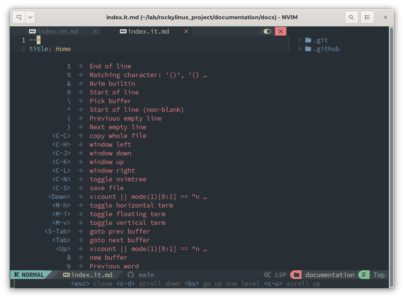
Task: Close the index.en.md buffer tab
Action: 95,31
